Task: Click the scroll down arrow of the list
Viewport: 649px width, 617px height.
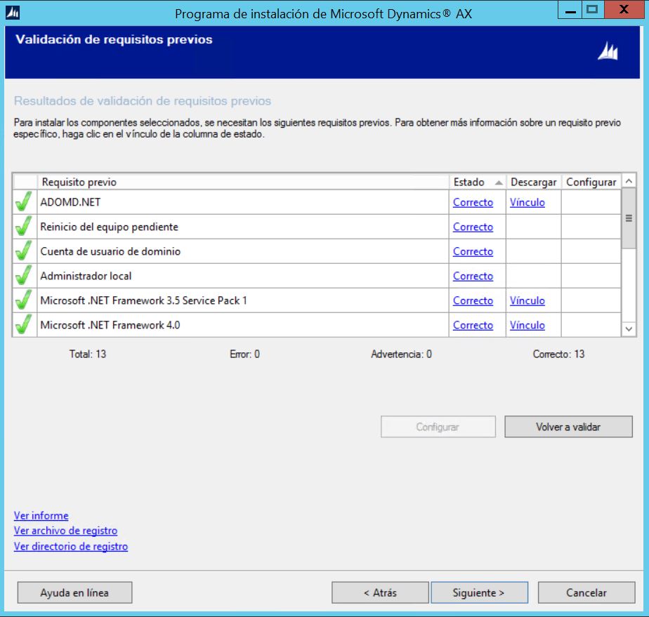Action: pos(629,329)
